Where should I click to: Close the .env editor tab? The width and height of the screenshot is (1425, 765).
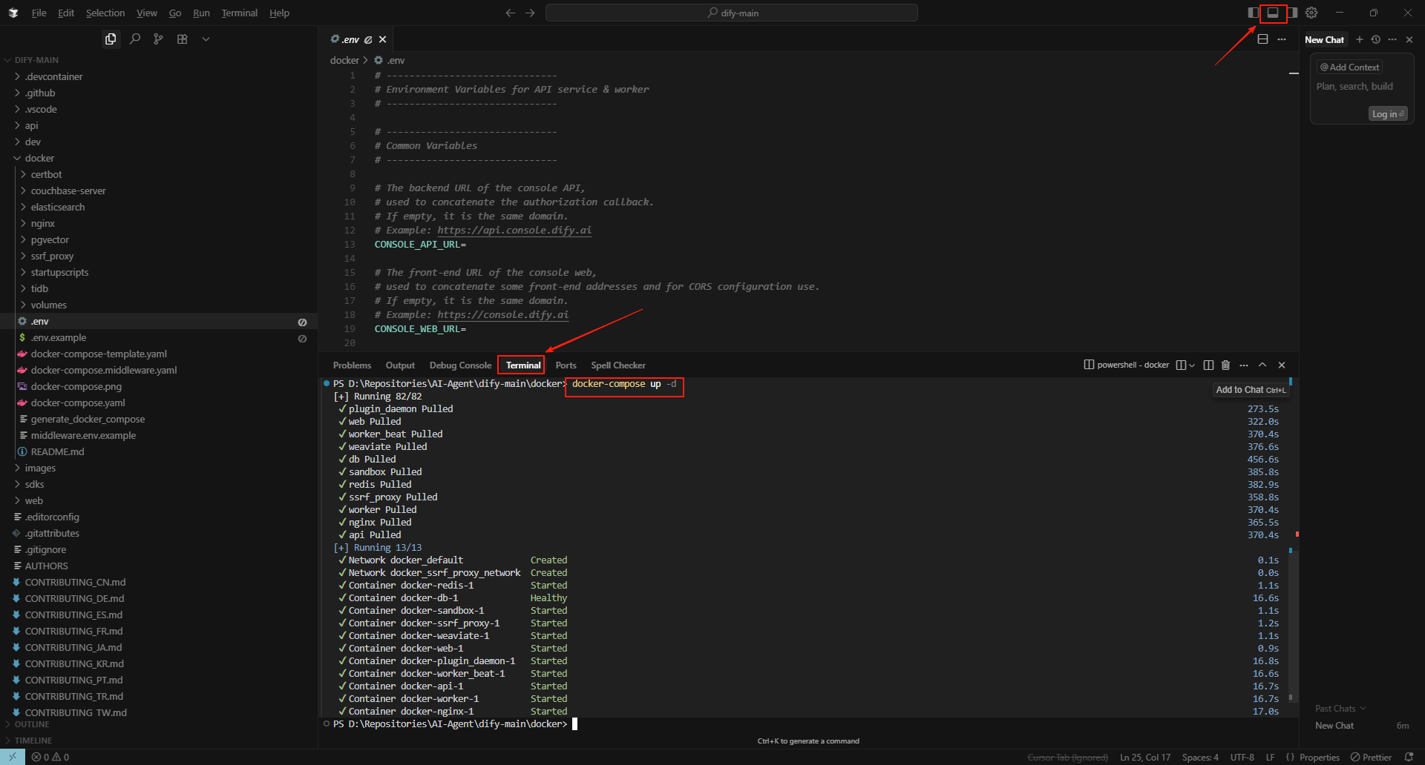pyautogui.click(x=383, y=39)
